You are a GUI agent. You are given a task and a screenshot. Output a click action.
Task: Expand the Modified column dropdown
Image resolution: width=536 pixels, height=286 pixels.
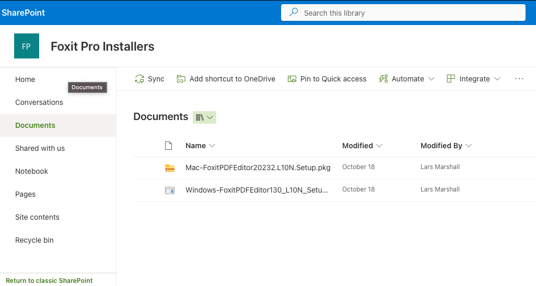[379, 146]
